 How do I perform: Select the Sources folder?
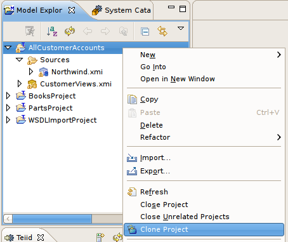55,60
